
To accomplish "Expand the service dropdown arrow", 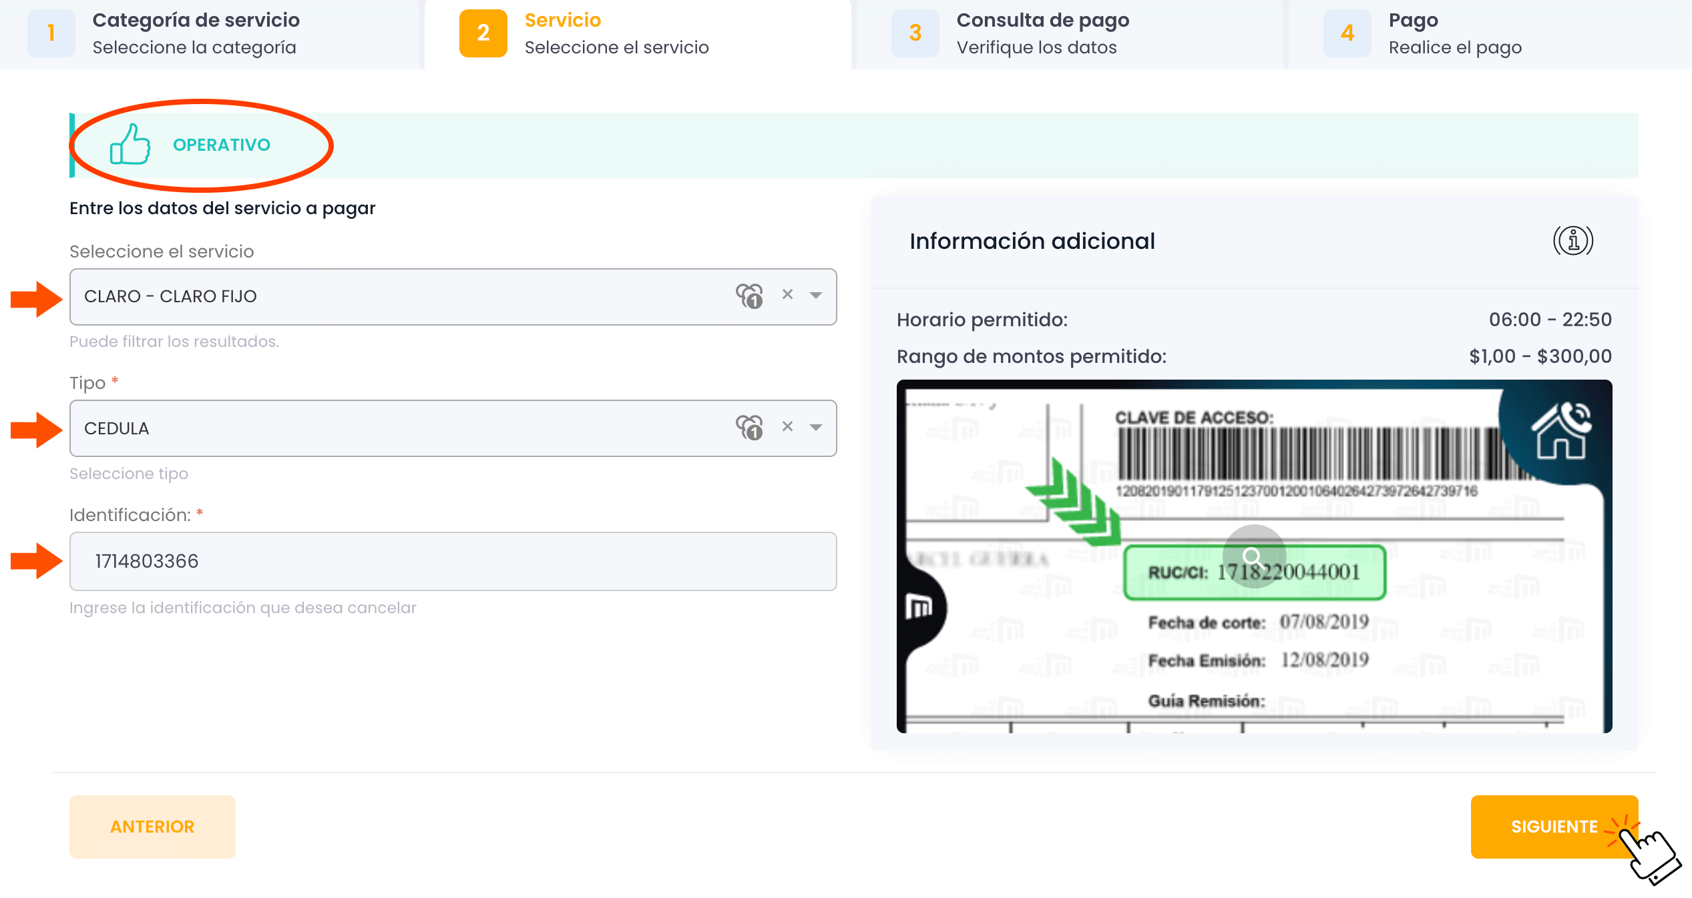I will (x=816, y=295).
